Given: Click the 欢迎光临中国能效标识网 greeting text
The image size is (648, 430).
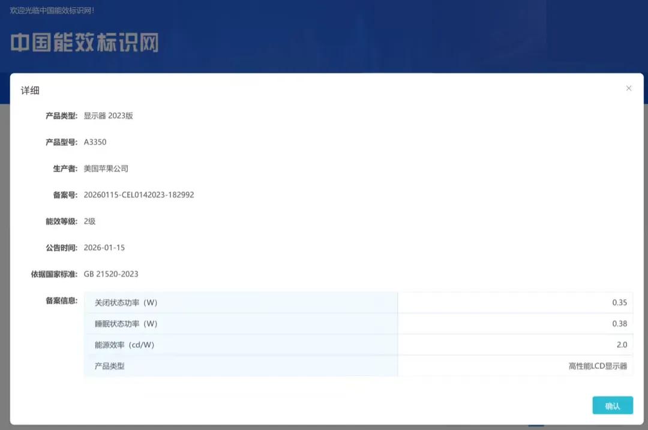Looking at the screenshot, I should click(x=52, y=10).
